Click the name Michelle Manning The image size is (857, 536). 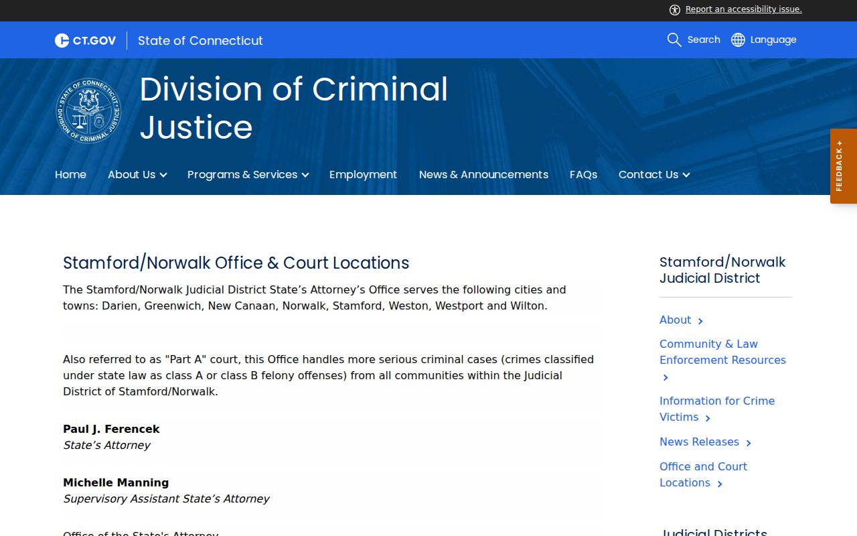point(116,482)
